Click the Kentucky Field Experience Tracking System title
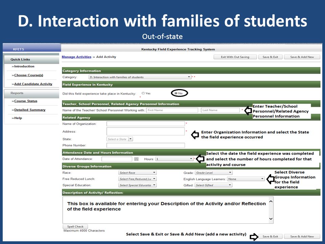The width and height of the screenshot is (325, 244). (x=178, y=49)
